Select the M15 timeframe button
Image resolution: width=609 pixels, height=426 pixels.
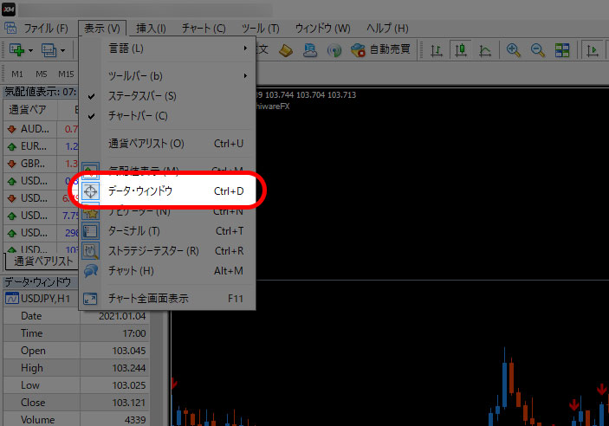point(66,74)
